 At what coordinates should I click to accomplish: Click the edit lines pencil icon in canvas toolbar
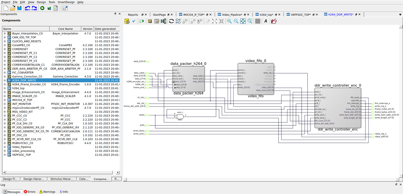(156, 21)
